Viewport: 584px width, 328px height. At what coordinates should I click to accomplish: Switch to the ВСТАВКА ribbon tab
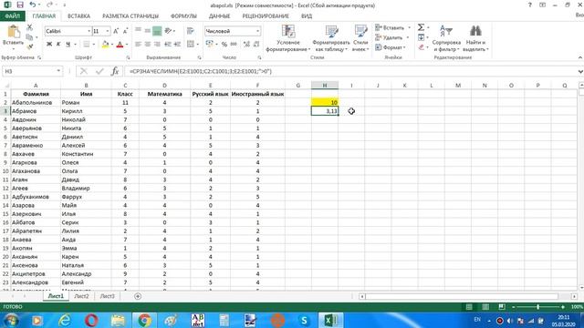(78, 16)
